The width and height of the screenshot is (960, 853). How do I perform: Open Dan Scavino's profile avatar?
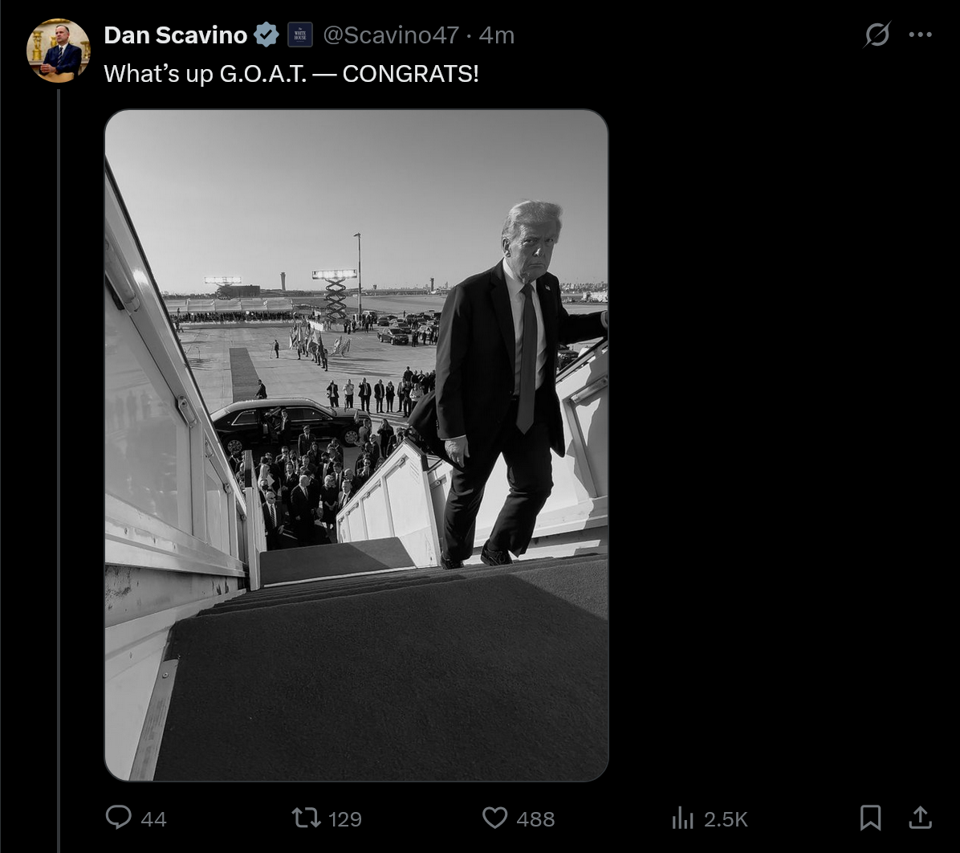click(x=59, y=51)
